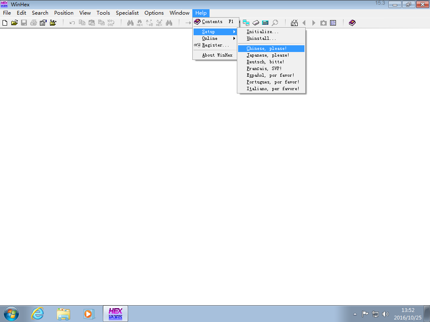The height and width of the screenshot is (322, 430).
Task: Click the camera snapshot icon
Action: point(323,23)
